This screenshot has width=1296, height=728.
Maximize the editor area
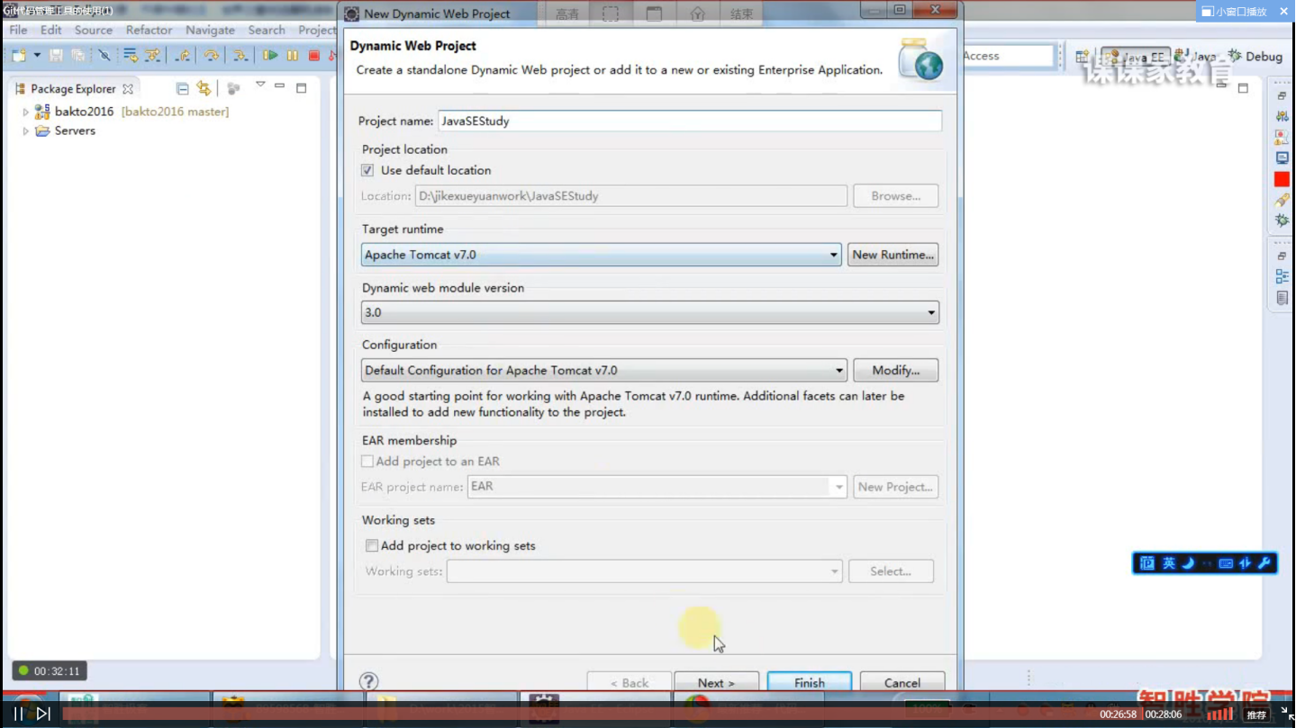[x=1243, y=88]
